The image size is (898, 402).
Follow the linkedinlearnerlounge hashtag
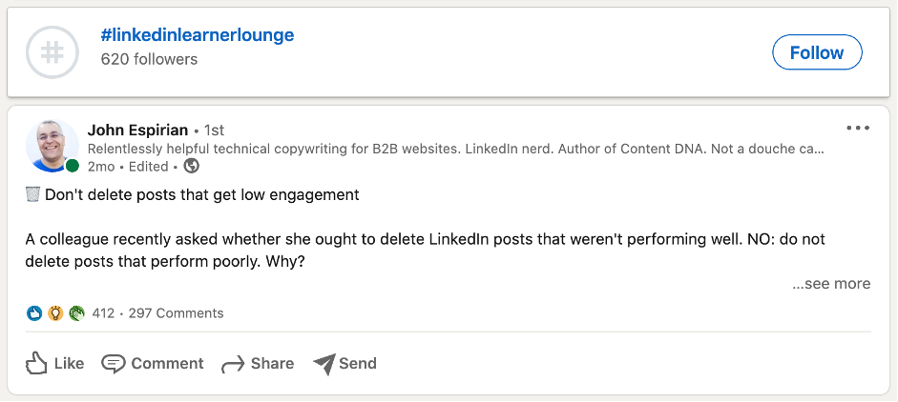[817, 52]
